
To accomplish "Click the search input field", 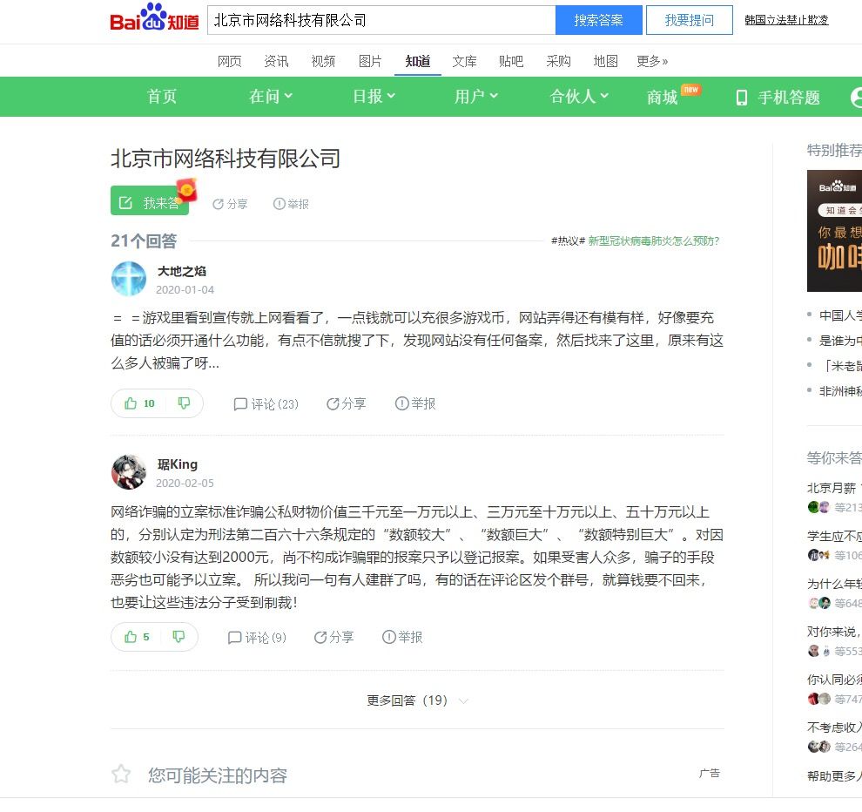I will coord(381,20).
